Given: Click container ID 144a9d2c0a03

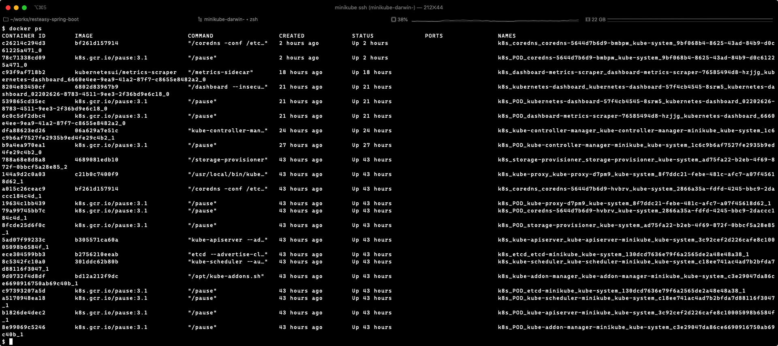Looking at the screenshot, I should (x=24, y=174).
